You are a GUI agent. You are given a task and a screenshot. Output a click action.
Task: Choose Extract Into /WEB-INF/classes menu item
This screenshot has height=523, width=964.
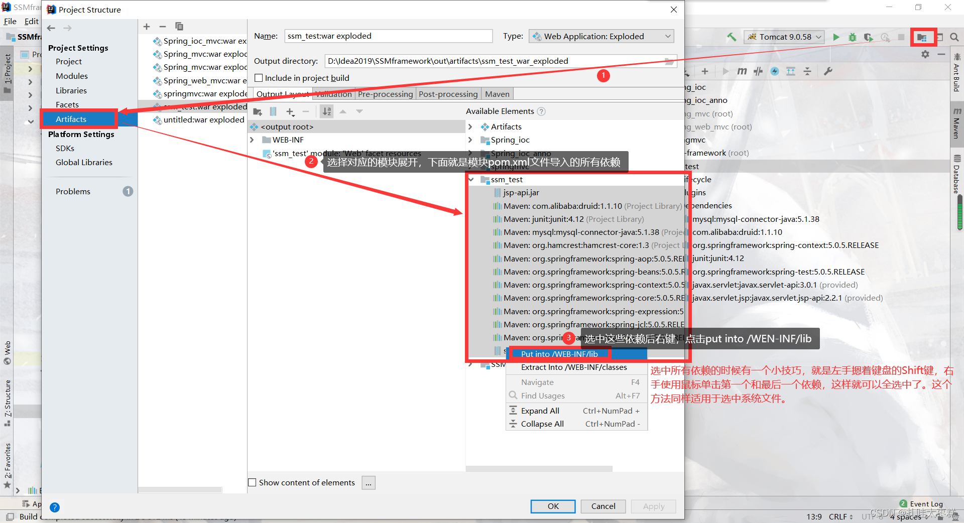576,367
